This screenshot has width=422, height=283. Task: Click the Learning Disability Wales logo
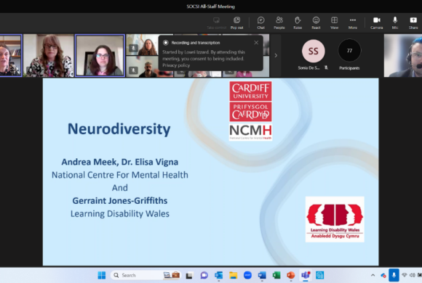coord(335,219)
